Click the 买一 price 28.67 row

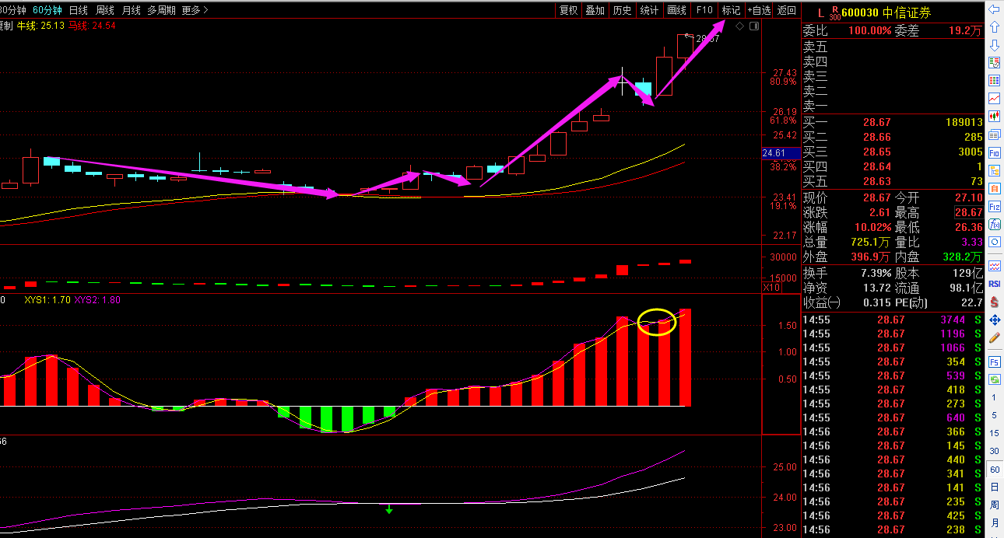893,123
